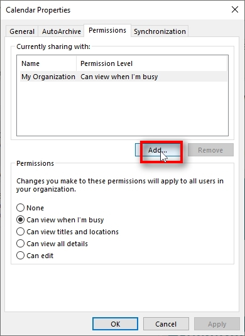Open the AutoArchive tab
Image resolution: width=245 pixels, height=336 pixels.
[62, 31]
